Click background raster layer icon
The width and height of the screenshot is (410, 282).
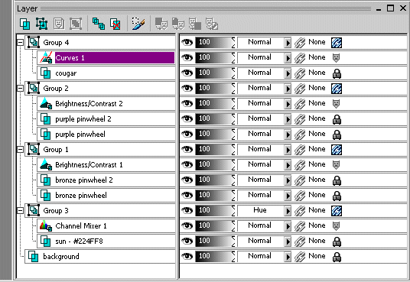[33, 256]
